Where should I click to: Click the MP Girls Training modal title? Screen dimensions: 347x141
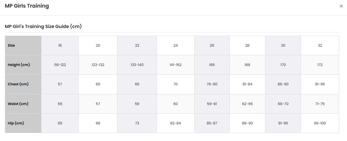click(x=27, y=6)
